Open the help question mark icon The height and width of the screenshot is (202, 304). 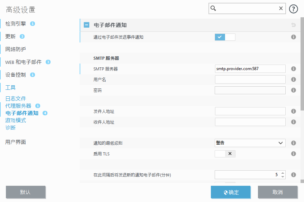[293, 8]
